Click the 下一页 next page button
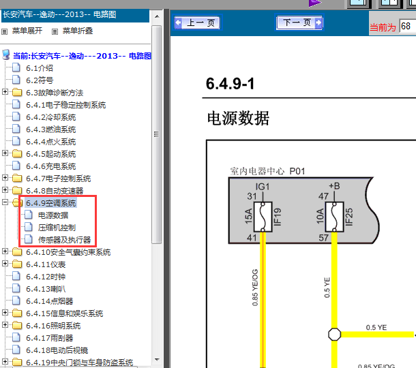Screen dimensions: 416x368 point(299,22)
